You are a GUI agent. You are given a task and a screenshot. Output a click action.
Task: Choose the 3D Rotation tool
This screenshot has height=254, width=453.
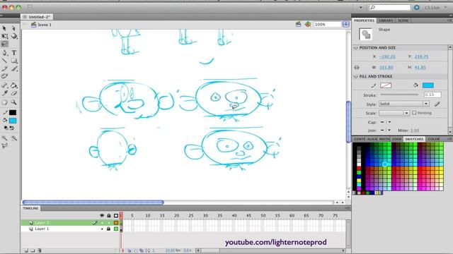pos(14,36)
